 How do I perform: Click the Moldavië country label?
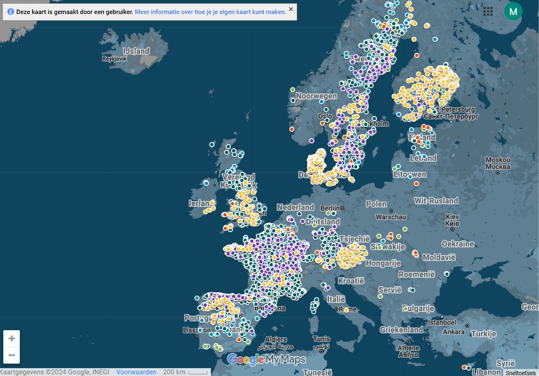pyautogui.click(x=439, y=257)
